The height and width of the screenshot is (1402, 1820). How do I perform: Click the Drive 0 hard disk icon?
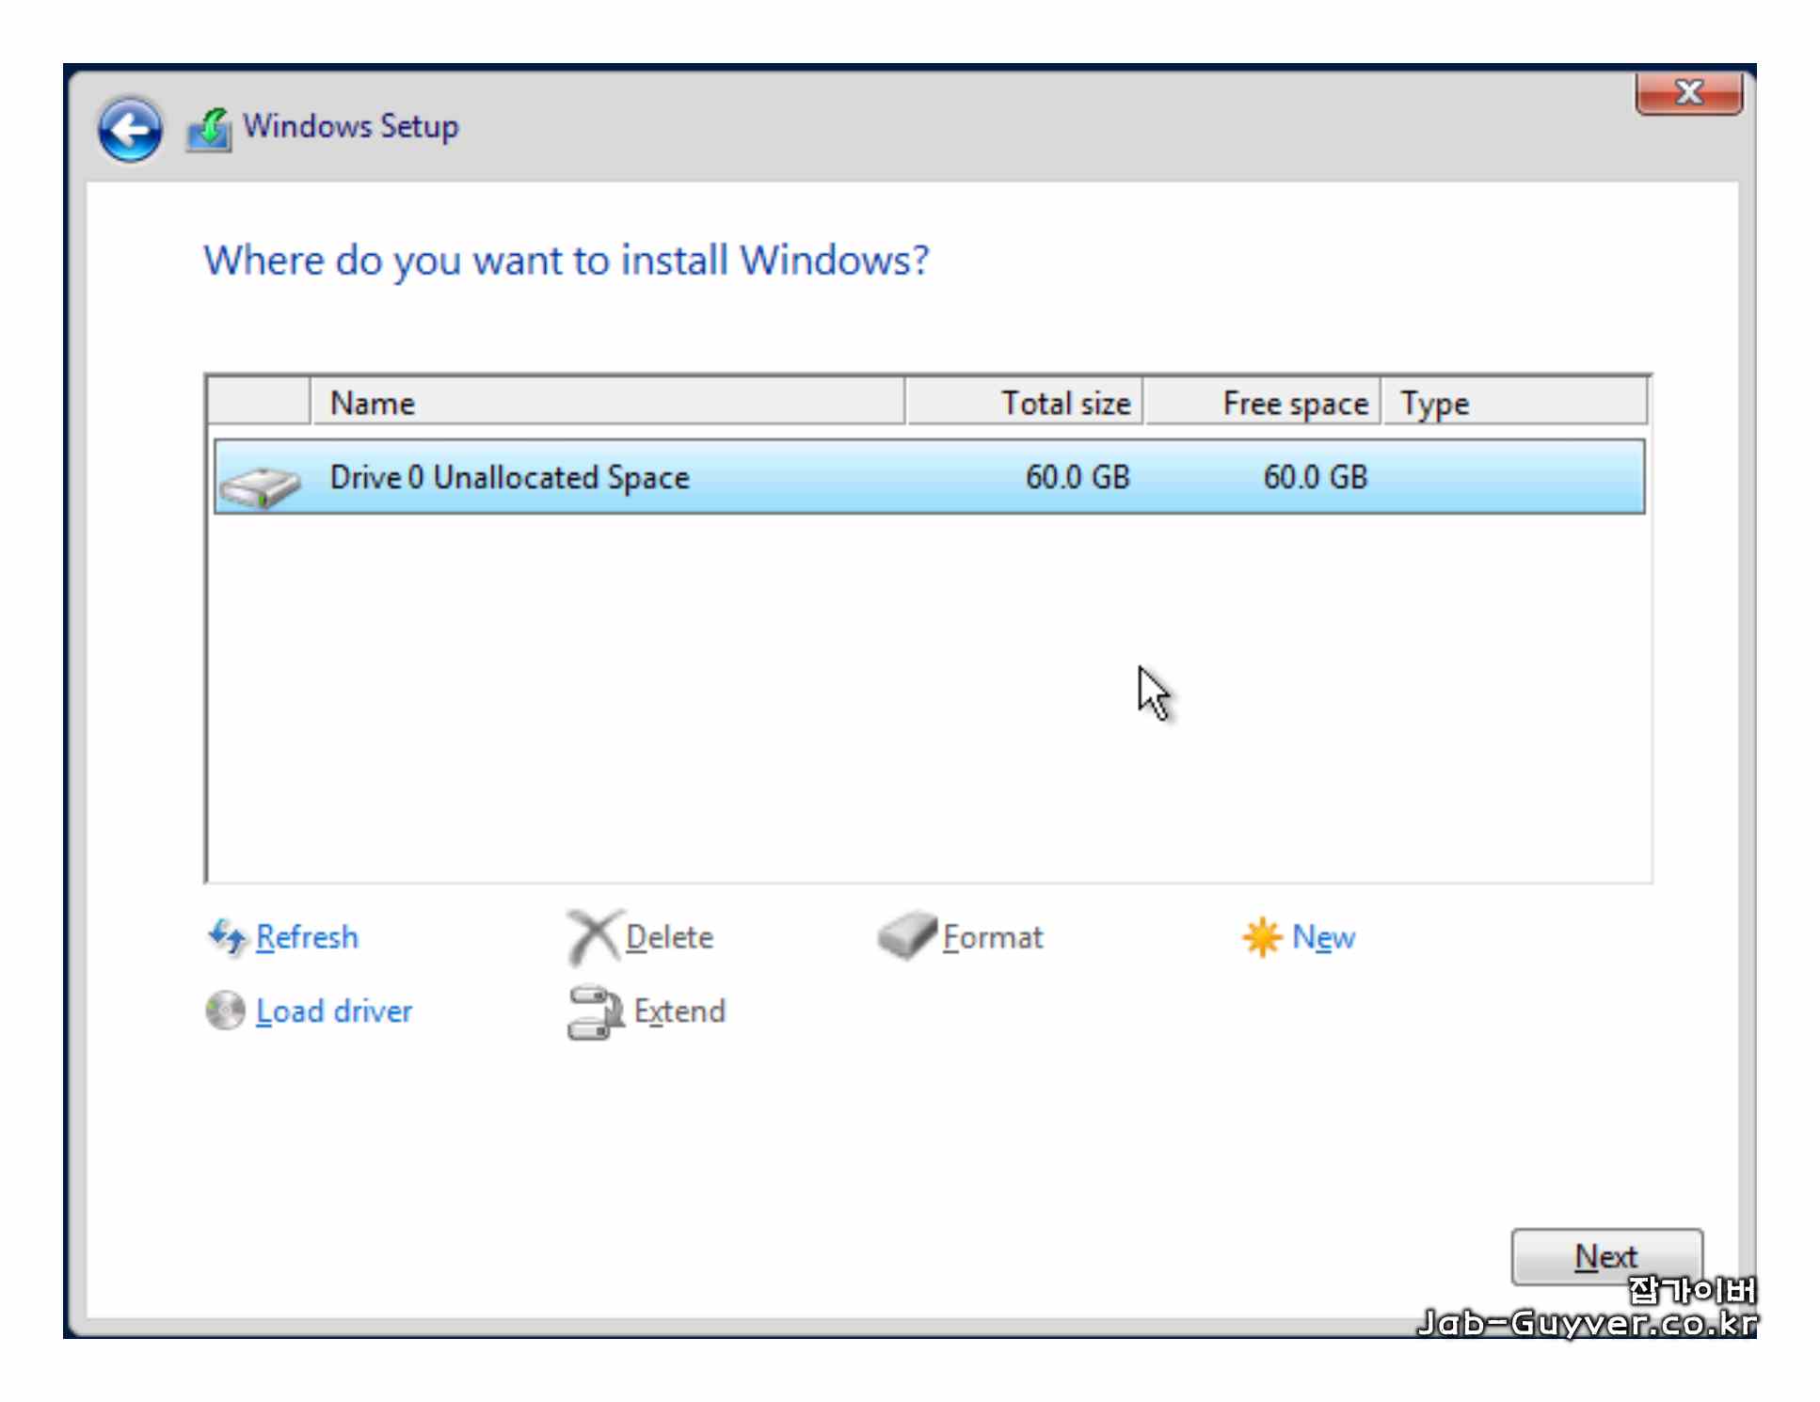[x=260, y=486]
